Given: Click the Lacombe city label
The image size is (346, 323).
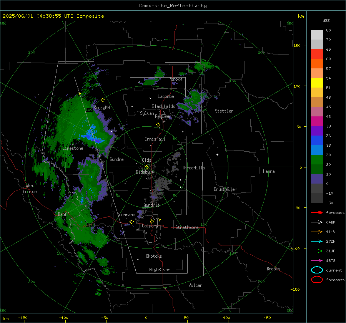Looking at the screenshot, I should pos(166,96).
